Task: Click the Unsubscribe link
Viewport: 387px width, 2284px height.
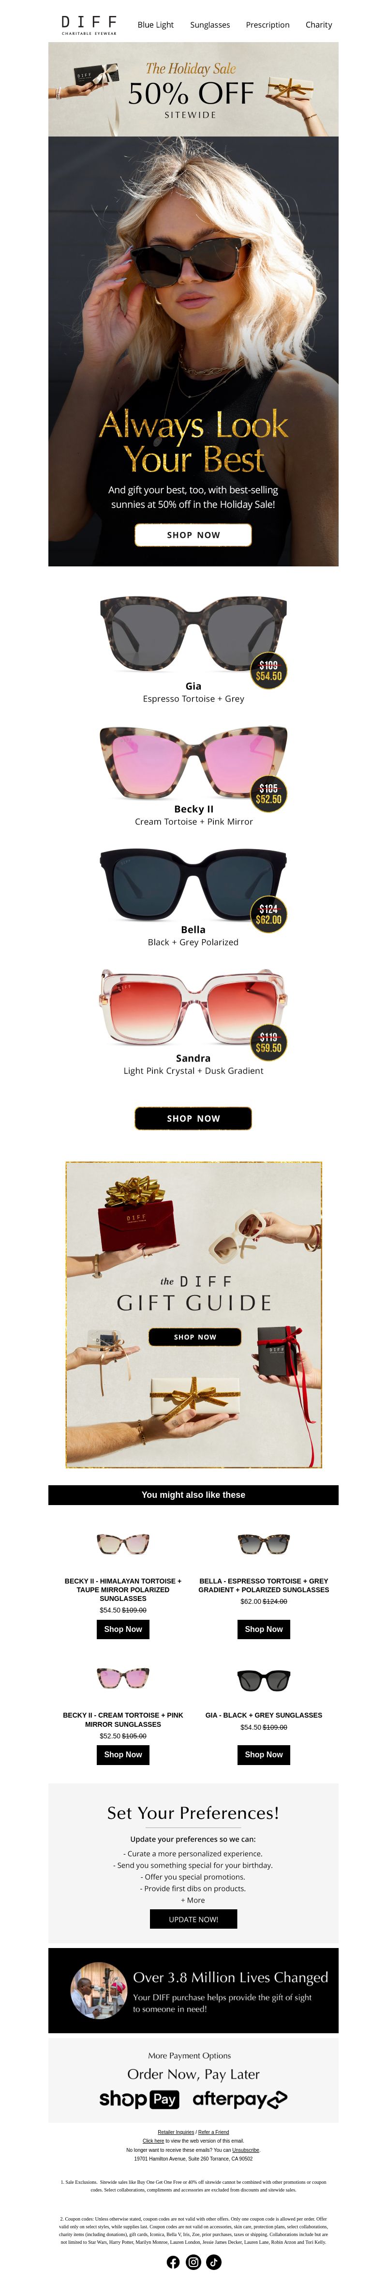Action: coord(246,2149)
